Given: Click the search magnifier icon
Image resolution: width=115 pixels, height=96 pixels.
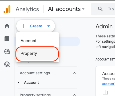Looking at the screenshot, I should [x=100, y=9].
